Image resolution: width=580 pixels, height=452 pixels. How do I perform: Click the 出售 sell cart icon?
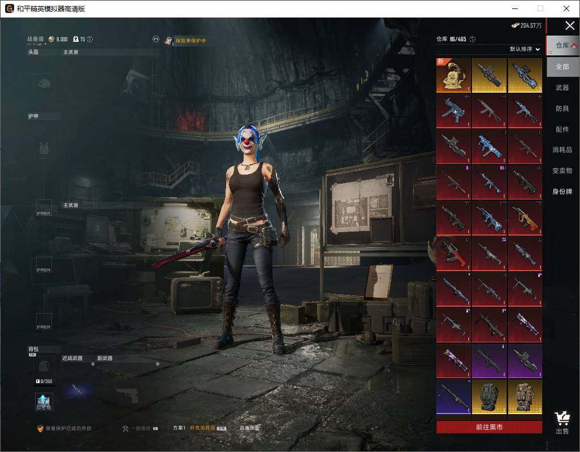pos(562,423)
